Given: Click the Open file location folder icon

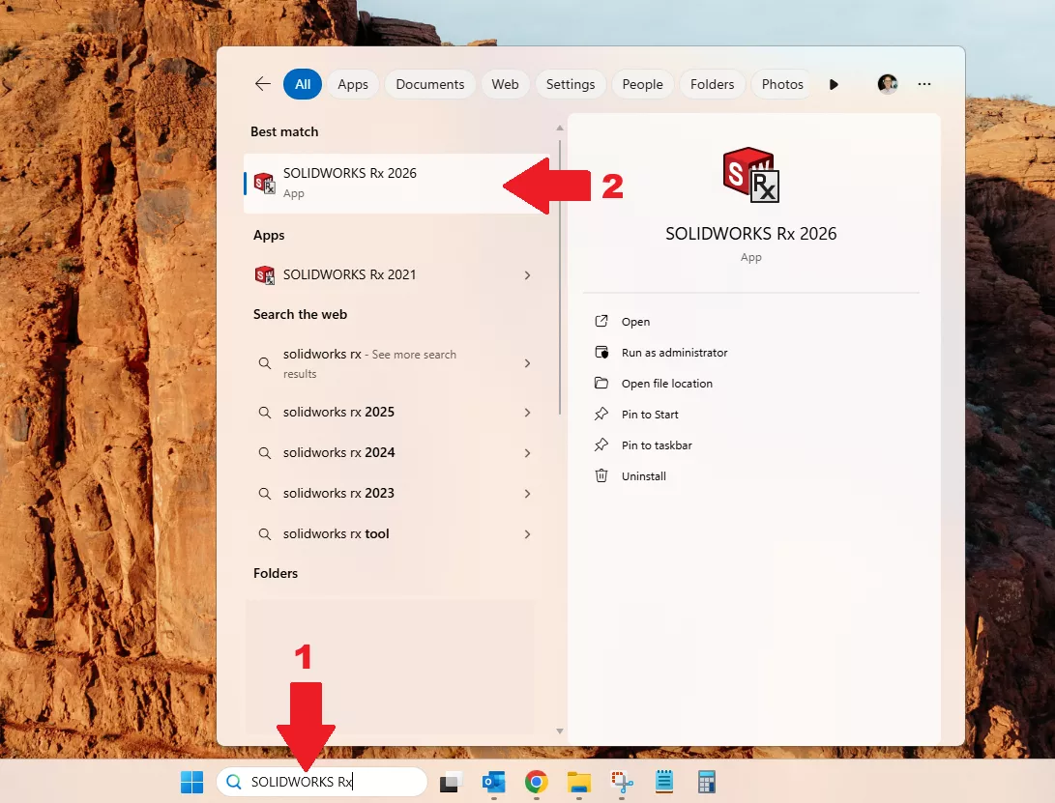Looking at the screenshot, I should tap(602, 383).
